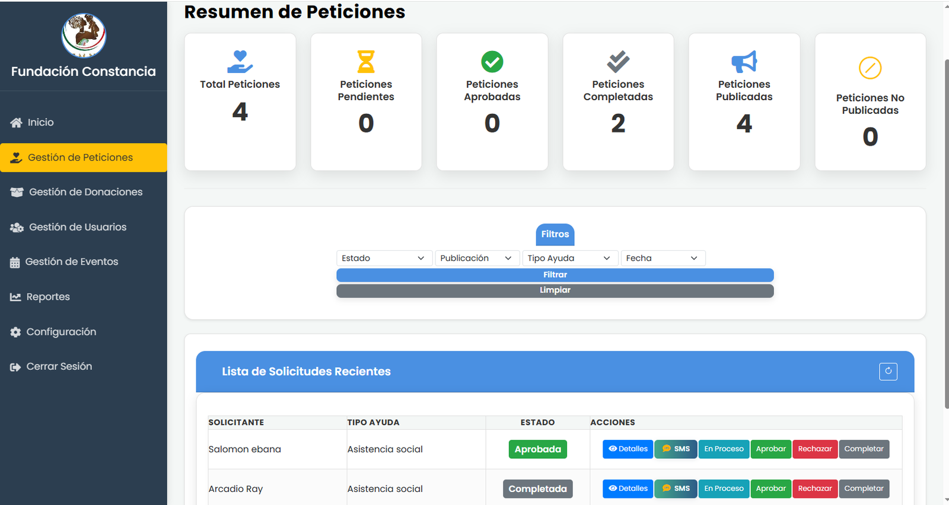Click the gray Limpiar button

click(555, 290)
